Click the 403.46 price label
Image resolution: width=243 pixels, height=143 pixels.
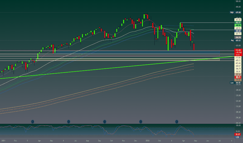point(238,63)
